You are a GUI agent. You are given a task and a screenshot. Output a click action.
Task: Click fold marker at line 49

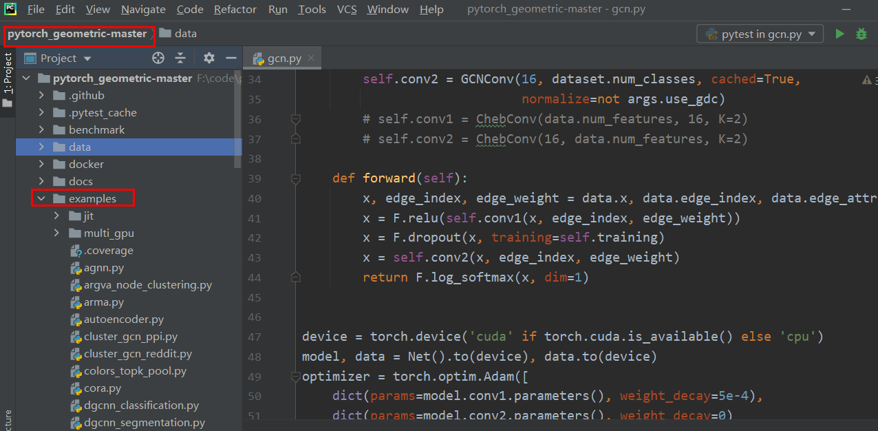click(296, 377)
